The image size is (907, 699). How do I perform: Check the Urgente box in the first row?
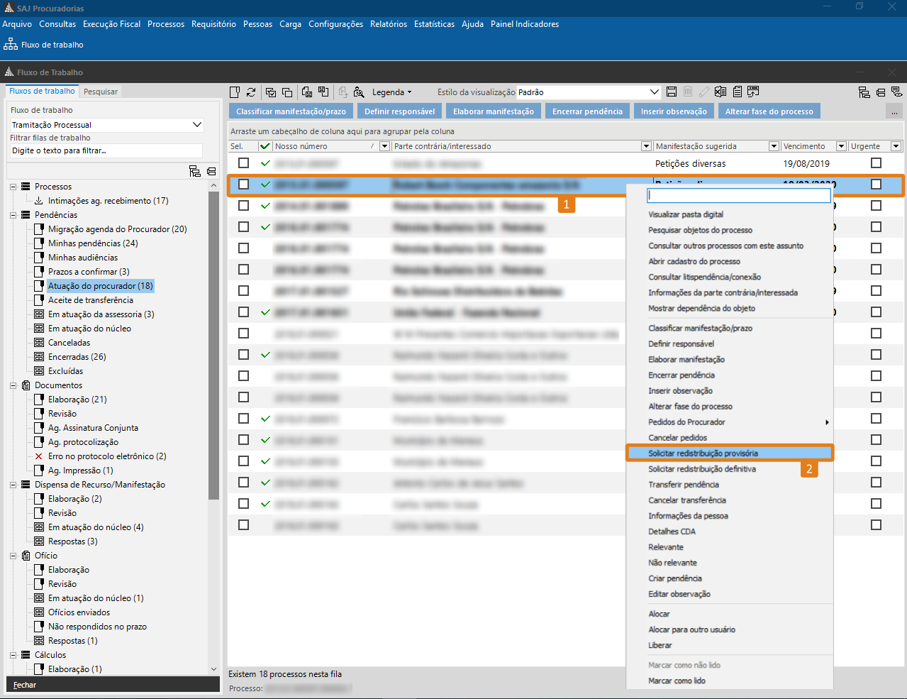click(876, 163)
